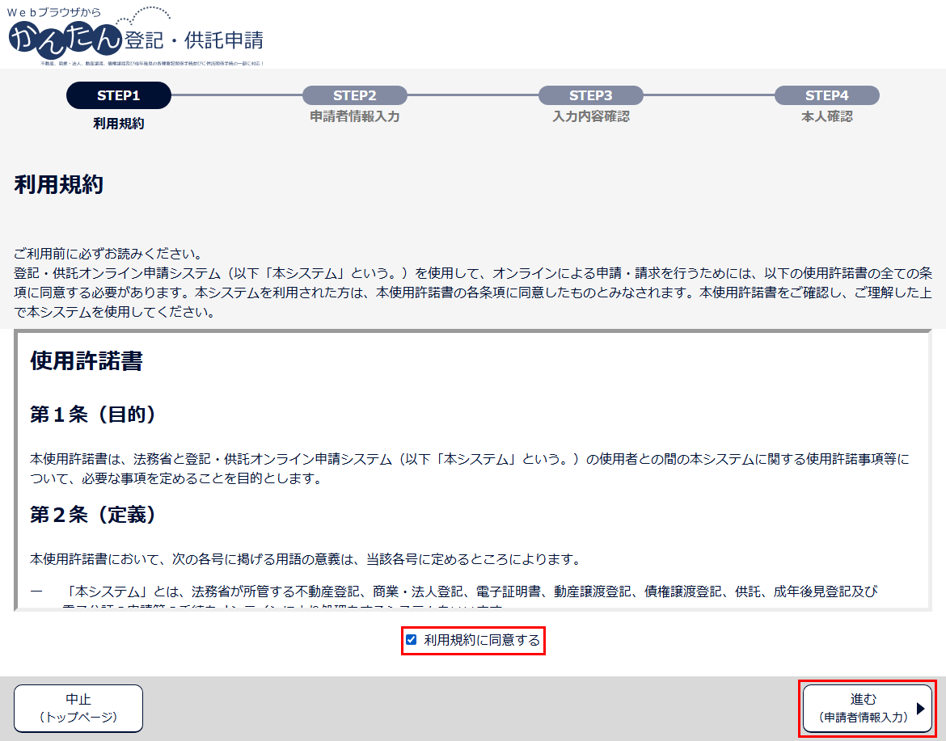
Task: Select the STEP2 progress pill
Action: click(355, 95)
